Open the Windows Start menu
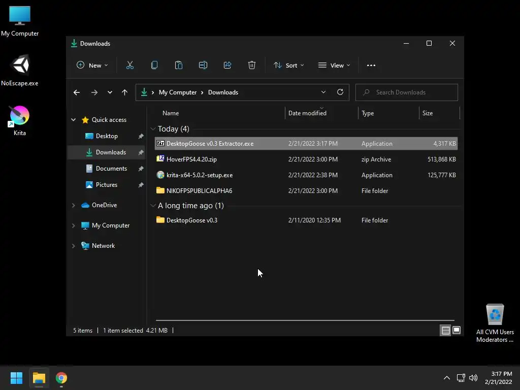 (16, 378)
